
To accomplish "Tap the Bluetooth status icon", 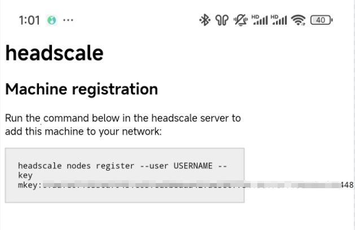I will coord(205,20).
